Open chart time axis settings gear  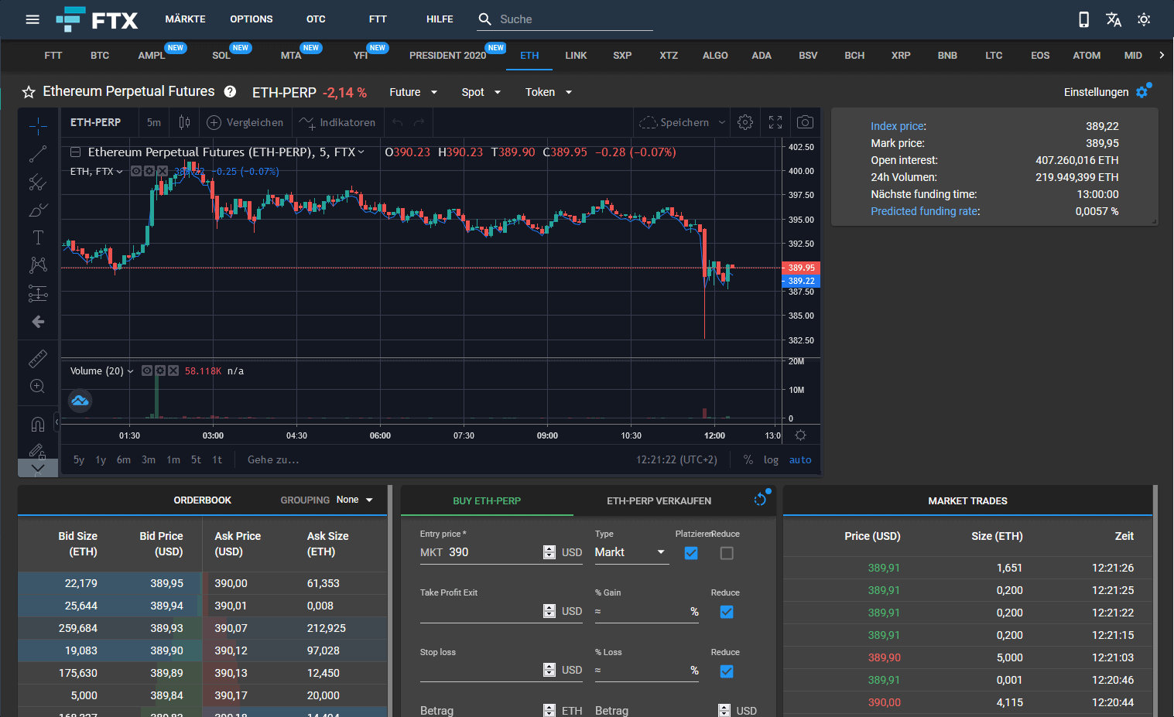click(801, 435)
